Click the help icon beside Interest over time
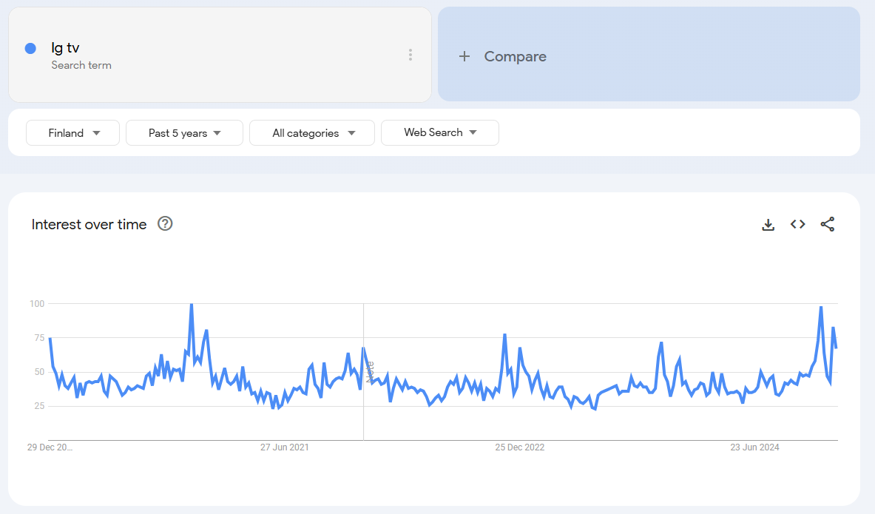This screenshot has height=514, width=875. click(x=166, y=223)
